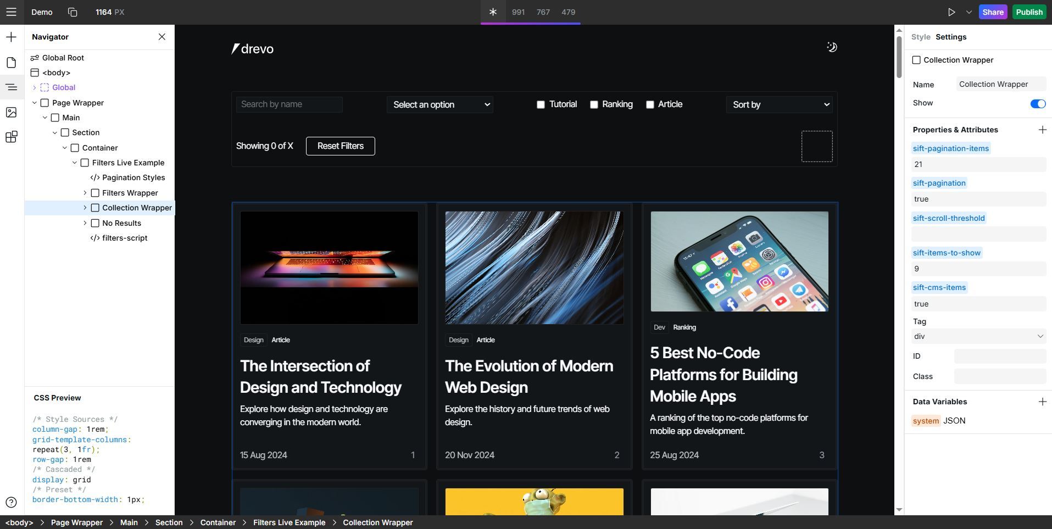
Task: Open the Sort by dropdown
Action: click(780, 104)
